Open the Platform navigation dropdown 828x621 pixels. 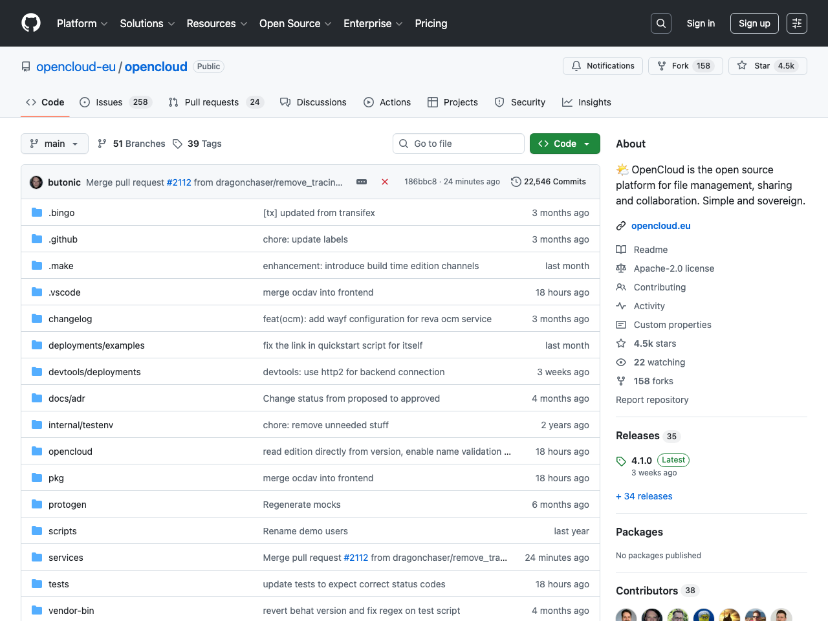[x=82, y=23]
